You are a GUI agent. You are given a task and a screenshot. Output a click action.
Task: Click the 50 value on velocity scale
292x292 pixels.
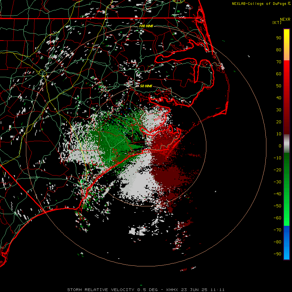(x=279, y=86)
